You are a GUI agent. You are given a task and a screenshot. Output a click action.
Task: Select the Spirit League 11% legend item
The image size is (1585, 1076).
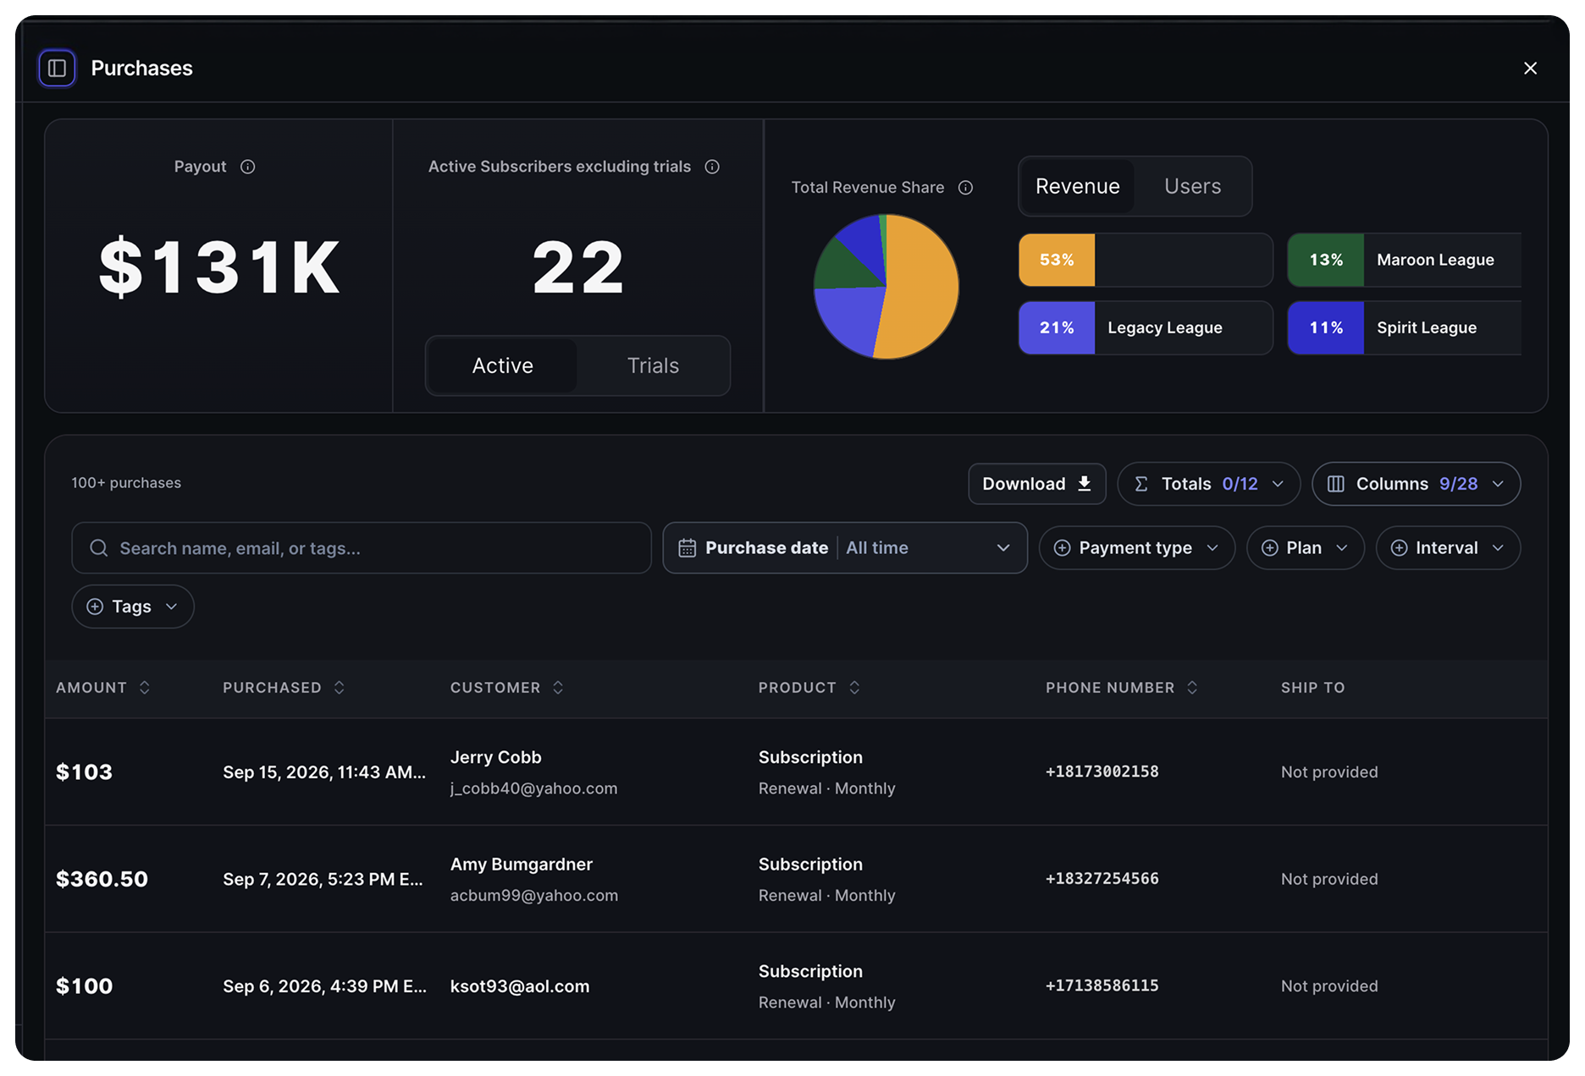pyautogui.click(x=1405, y=327)
